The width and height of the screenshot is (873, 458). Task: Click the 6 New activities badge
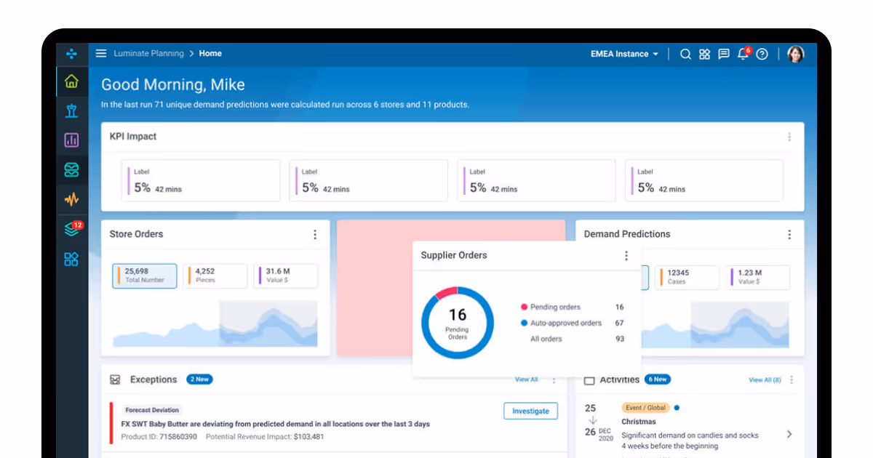click(658, 379)
